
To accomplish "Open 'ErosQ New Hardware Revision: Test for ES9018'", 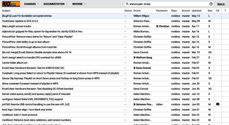I will [33, 68].
